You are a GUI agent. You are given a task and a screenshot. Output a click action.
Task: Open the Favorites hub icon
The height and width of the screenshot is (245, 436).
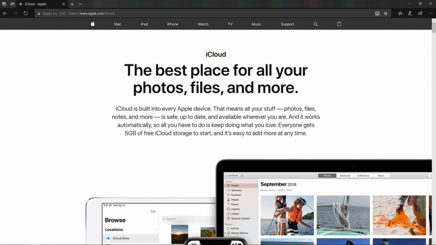coord(400,13)
